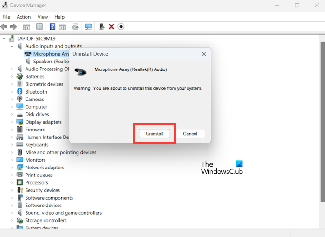This screenshot has height=237, width=325.
Task: Click the Processors chip icon
Action: click(x=19, y=182)
